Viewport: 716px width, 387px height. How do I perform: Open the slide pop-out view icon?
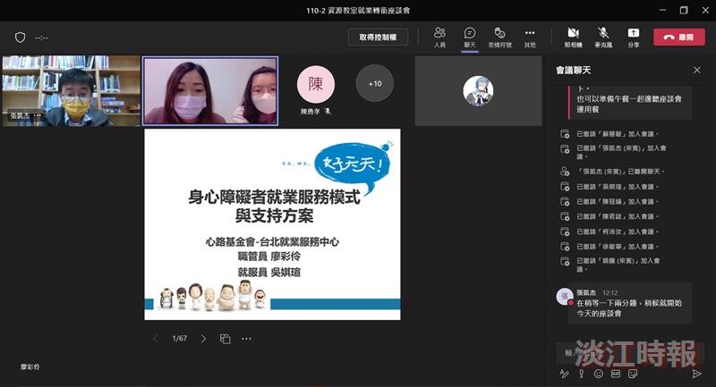(226, 339)
